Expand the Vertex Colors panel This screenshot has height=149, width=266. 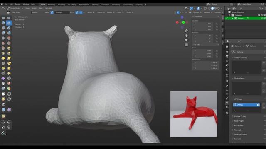[x=240, y=116]
